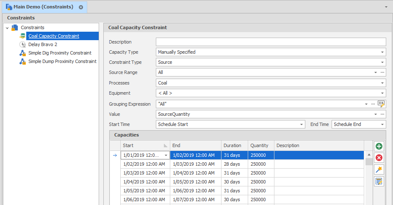
Task: Click the magic wand generate icon
Action: coord(379,169)
